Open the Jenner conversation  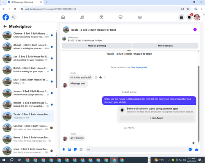[27, 93]
